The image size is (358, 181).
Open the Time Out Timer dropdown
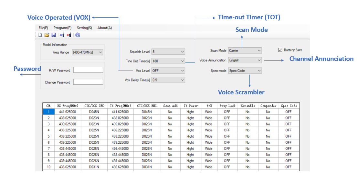(168, 61)
